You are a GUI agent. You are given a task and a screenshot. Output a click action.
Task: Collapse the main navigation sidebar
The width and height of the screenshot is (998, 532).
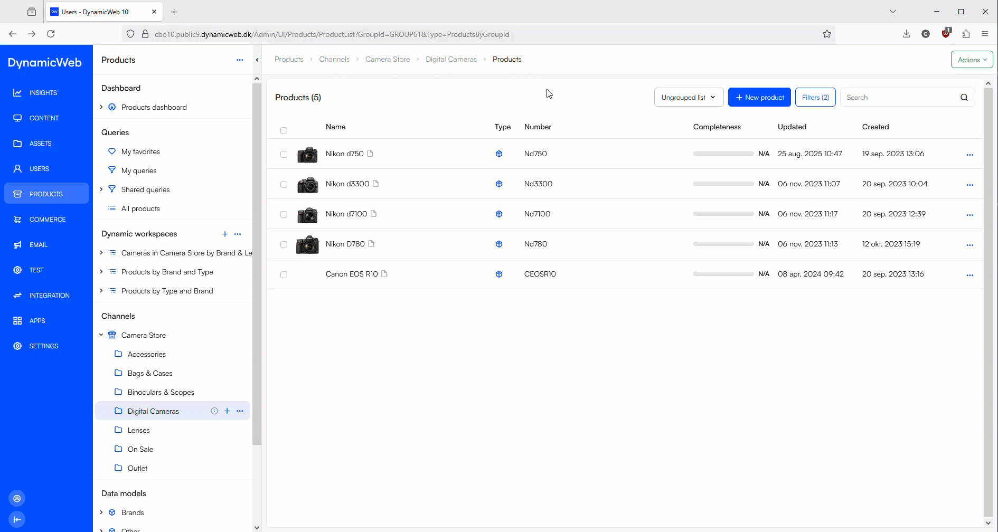tap(17, 519)
